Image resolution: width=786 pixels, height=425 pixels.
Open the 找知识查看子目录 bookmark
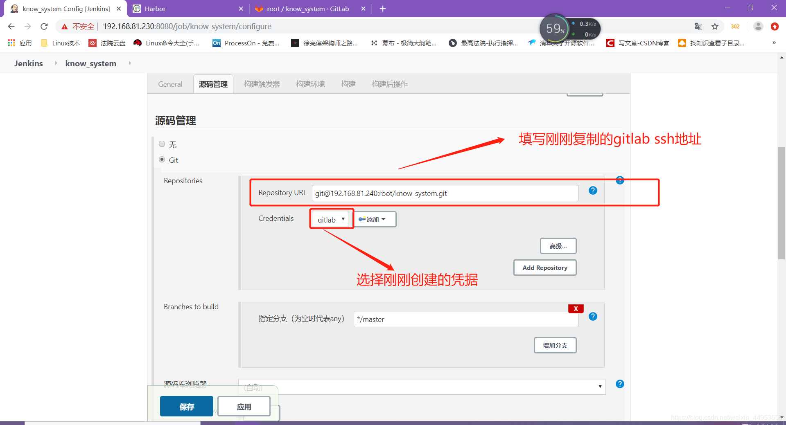(711, 43)
